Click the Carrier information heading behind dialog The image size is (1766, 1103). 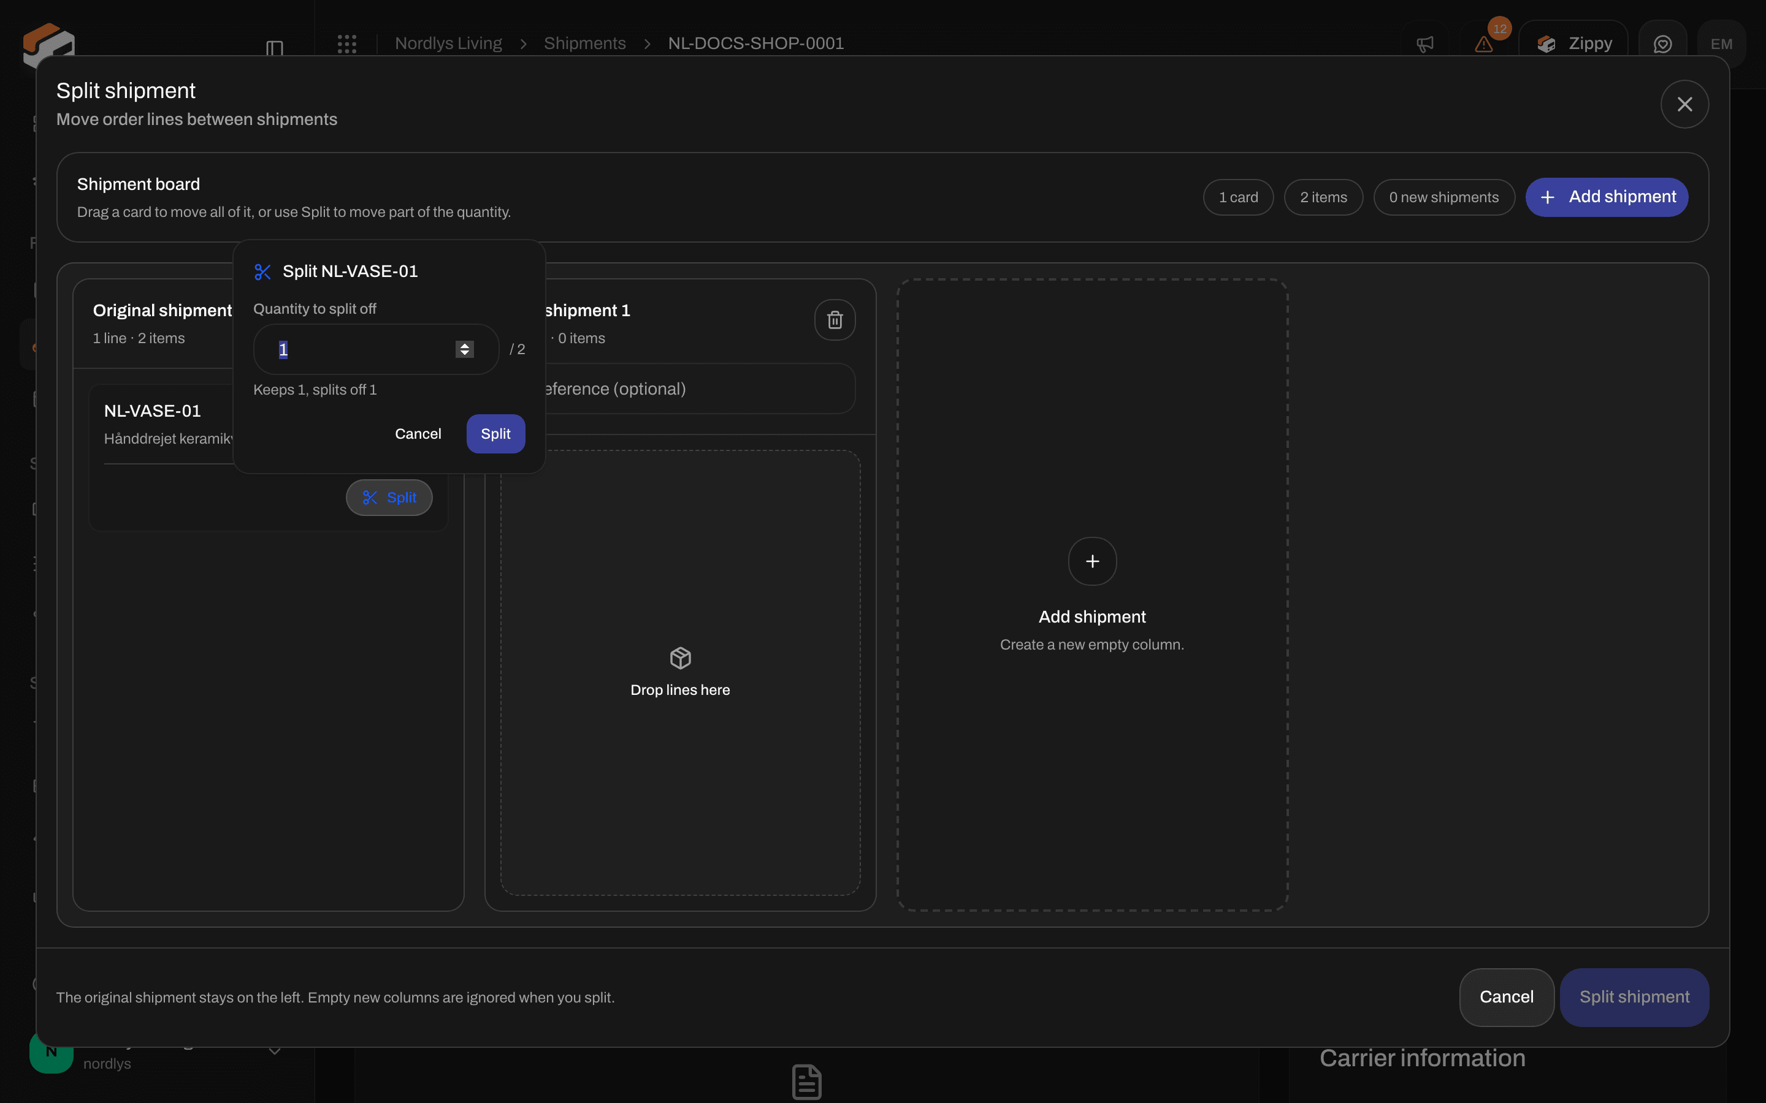tap(1422, 1058)
